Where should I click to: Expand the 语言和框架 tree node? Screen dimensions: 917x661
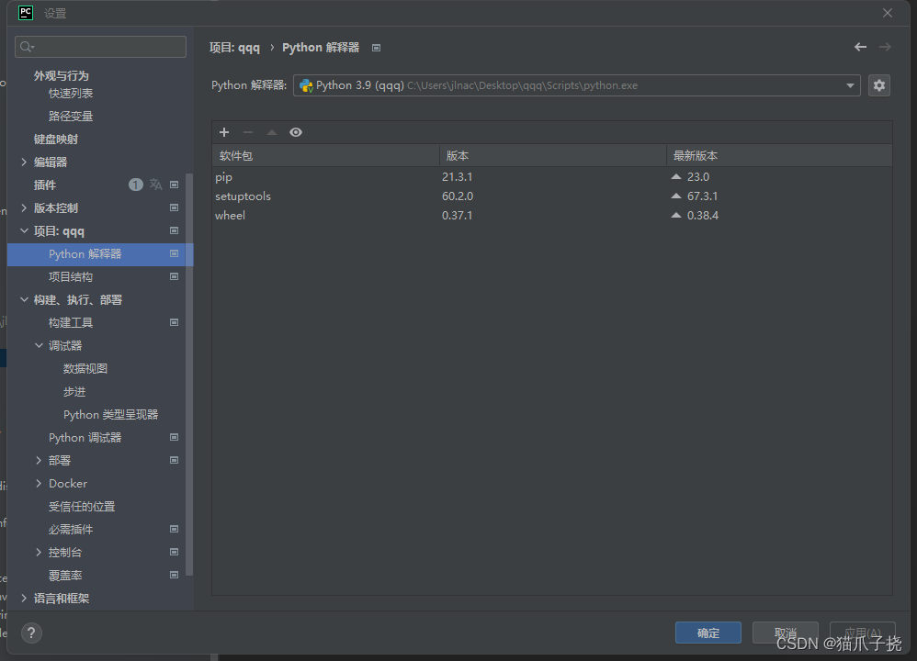click(x=24, y=598)
